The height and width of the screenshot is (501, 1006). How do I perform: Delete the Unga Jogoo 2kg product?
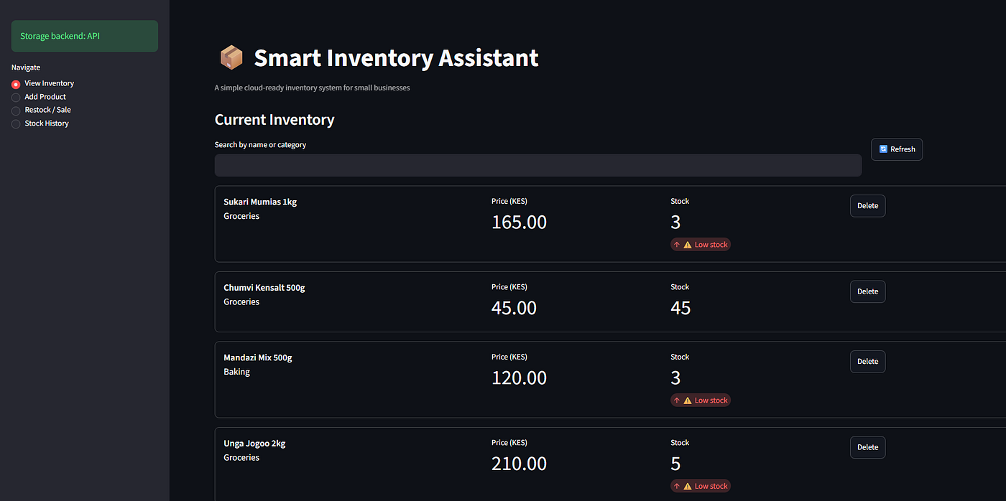click(867, 447)
